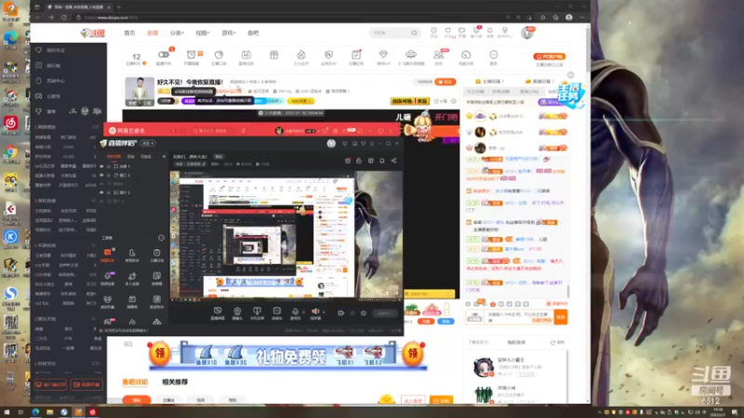This screenshot has height=418, width=744.
Task: Open 排行榜 in the dark sidebar
Action: coord(54,65)
